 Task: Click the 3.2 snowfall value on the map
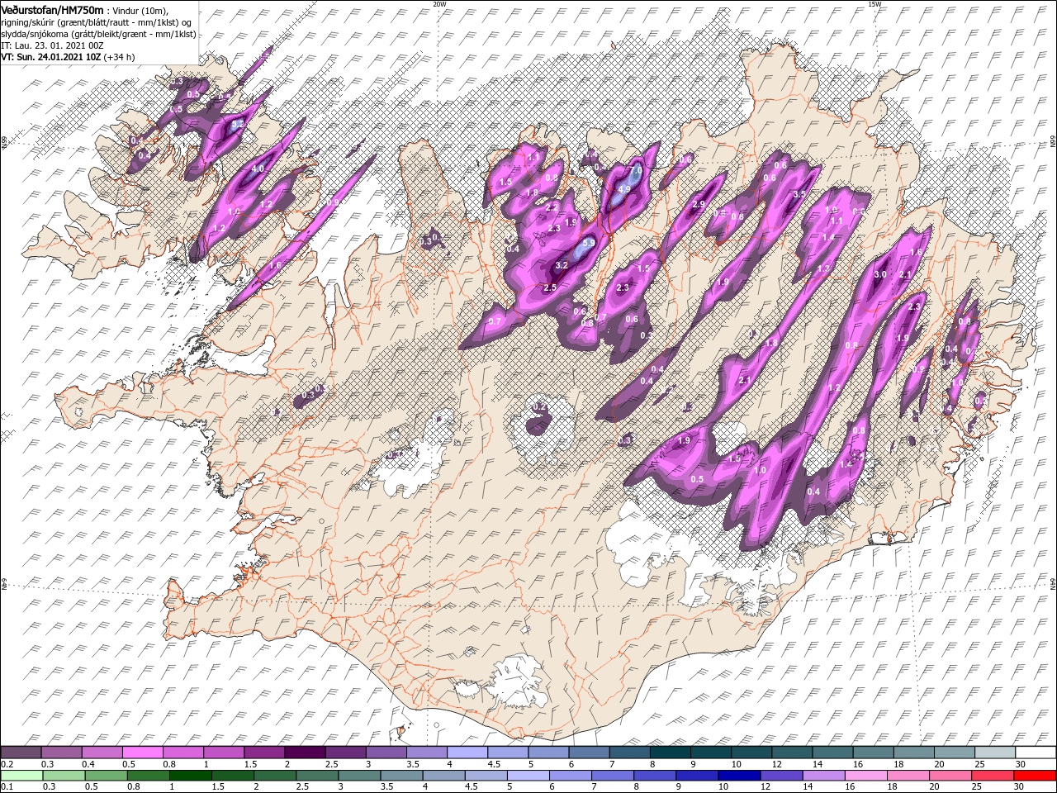click(562, 265)
